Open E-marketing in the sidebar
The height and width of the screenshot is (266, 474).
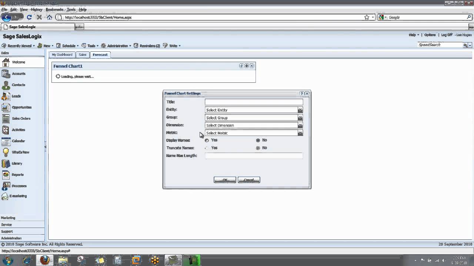pos(18,196)
